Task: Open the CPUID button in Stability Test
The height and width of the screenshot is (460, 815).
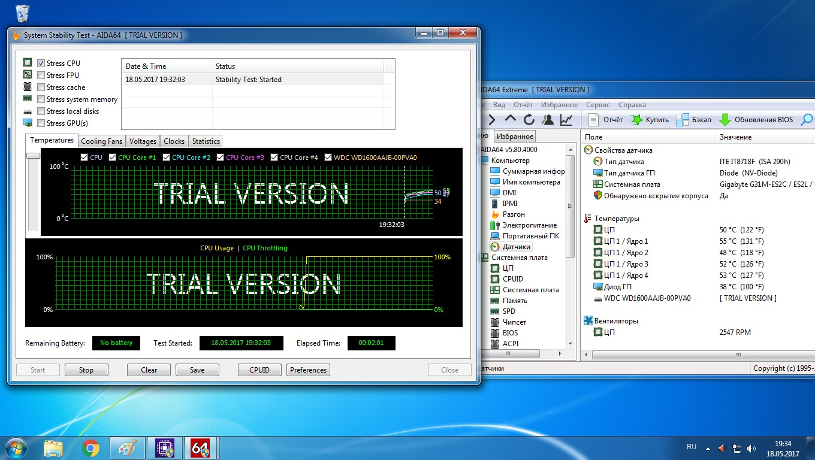Action: coord(259,370)
